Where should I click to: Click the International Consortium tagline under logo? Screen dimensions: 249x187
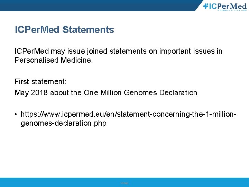(232, 10)
